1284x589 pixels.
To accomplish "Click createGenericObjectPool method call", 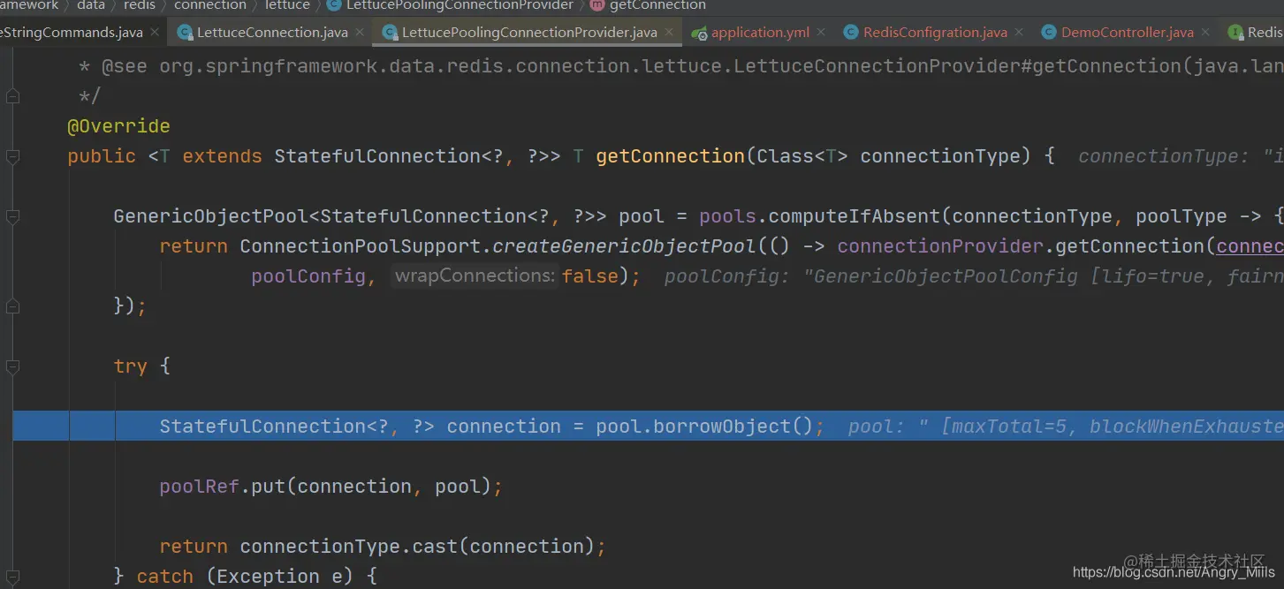I will (x=624, y=246).
